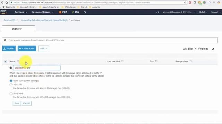Screen dimensions: 222x124
Task: Sort objects by Size
Action: (x=156, y=61)
